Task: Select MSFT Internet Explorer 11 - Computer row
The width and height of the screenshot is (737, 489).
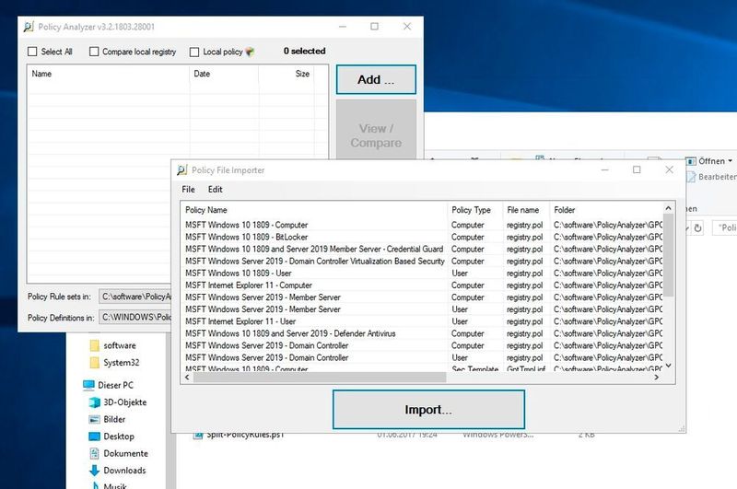Action: (x=422, y=285)
